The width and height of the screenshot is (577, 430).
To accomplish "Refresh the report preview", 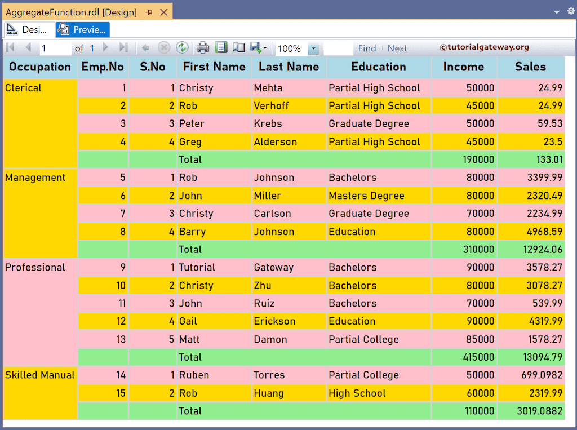I will [182, 48].
